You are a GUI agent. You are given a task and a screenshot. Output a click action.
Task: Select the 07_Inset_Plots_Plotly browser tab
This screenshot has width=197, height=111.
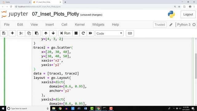pos(46,2)
